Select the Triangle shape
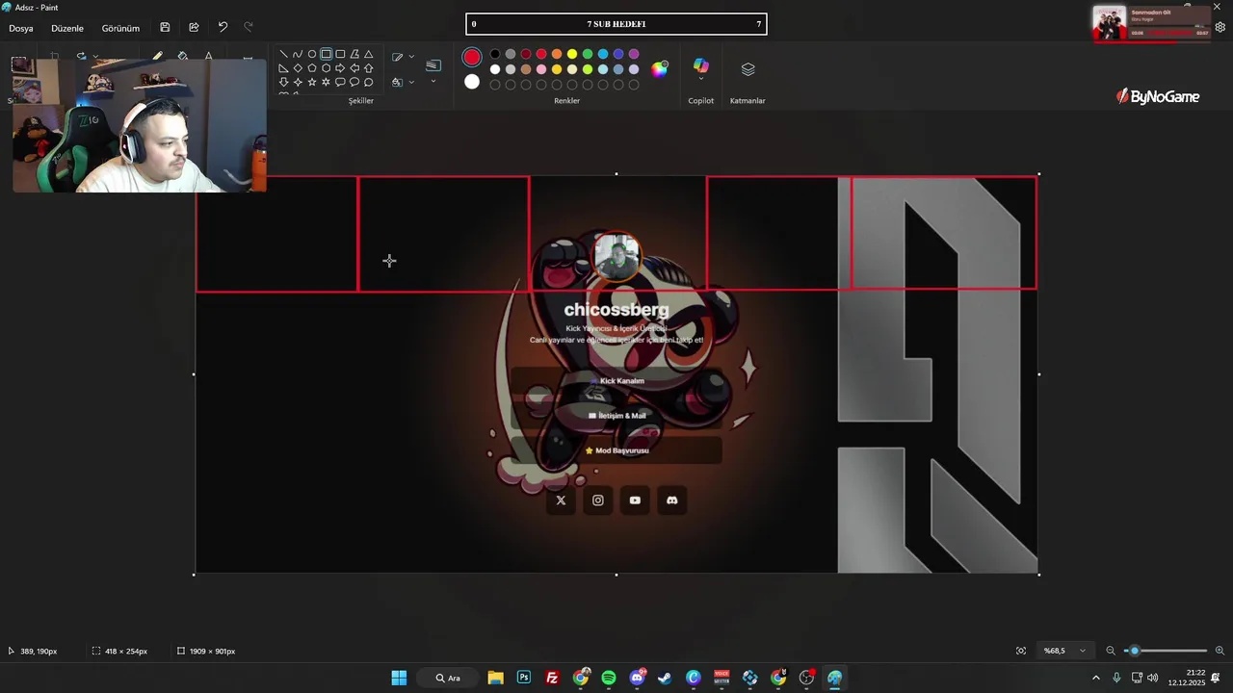Screen dimensions: 1233x693 click(x=368, y=54)
